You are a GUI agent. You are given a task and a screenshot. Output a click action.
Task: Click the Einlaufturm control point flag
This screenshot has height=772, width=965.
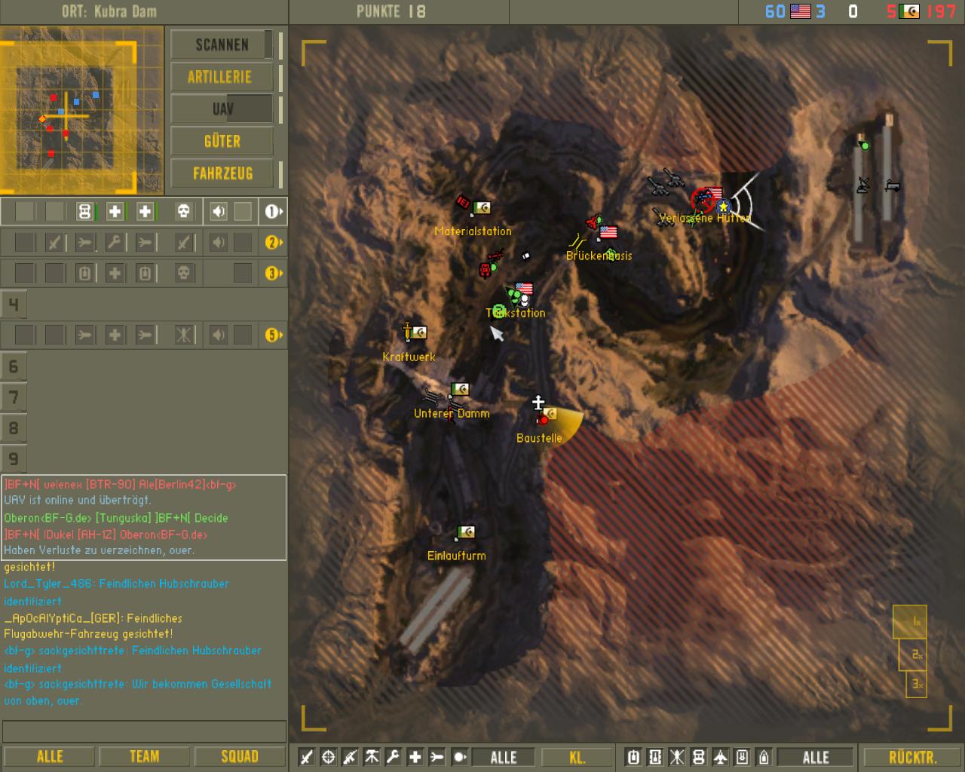[x=466, y=532]
